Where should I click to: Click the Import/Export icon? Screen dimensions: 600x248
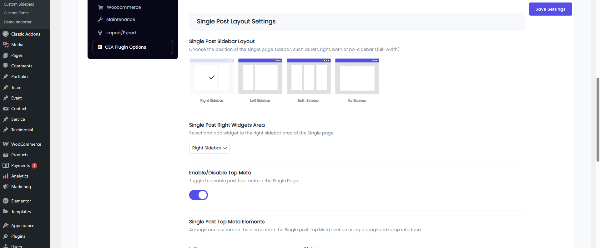tap(100, 33)
